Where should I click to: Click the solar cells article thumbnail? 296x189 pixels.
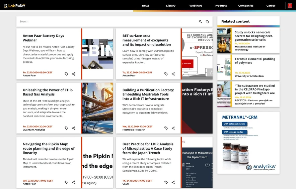tap(224, 41)
